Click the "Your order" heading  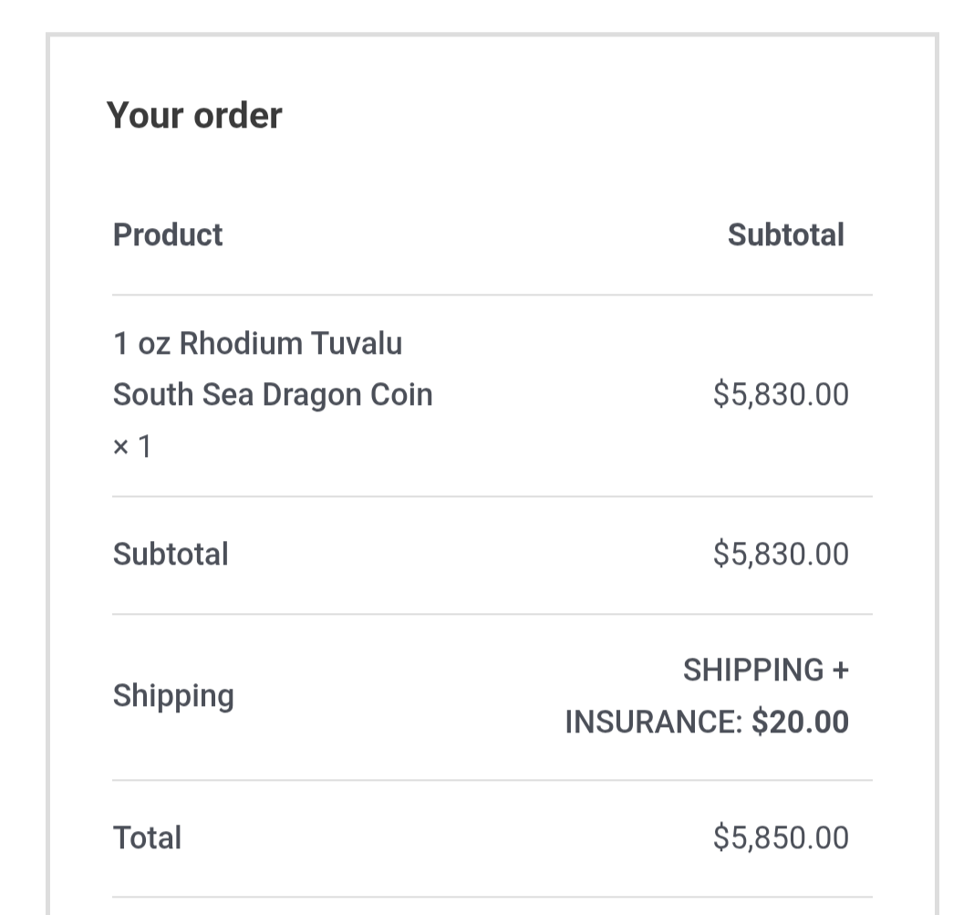click(x=194, y=115)
